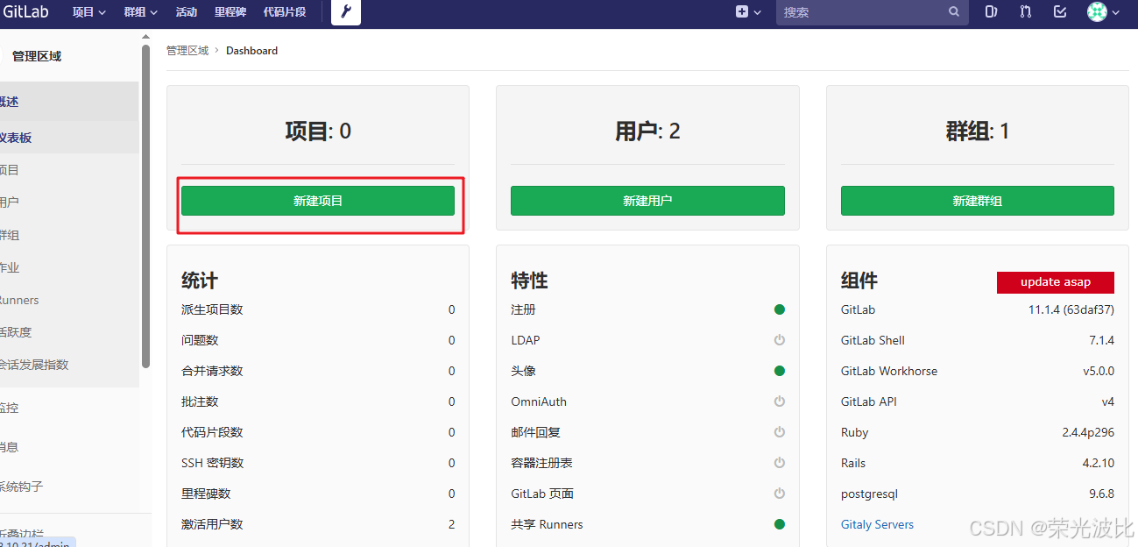Image resolution: width=1138 pixels, height=547 pixels.
Task: Click the GitLab logo text
Action: pos(25,12)
